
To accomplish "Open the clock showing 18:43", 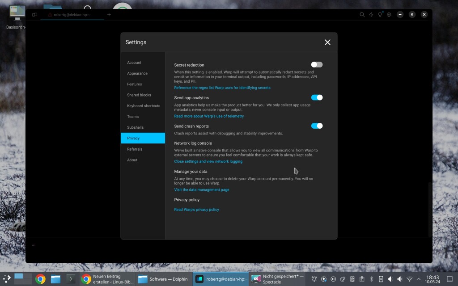I will pyautogui.click(x=433, y=279).
